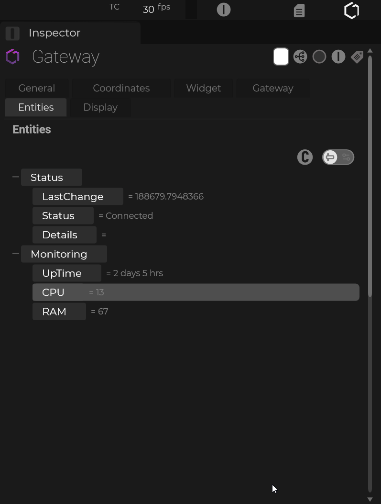381x504 pixels.
Task: Switch to the Coordinates tab
Action: [121, 88]
